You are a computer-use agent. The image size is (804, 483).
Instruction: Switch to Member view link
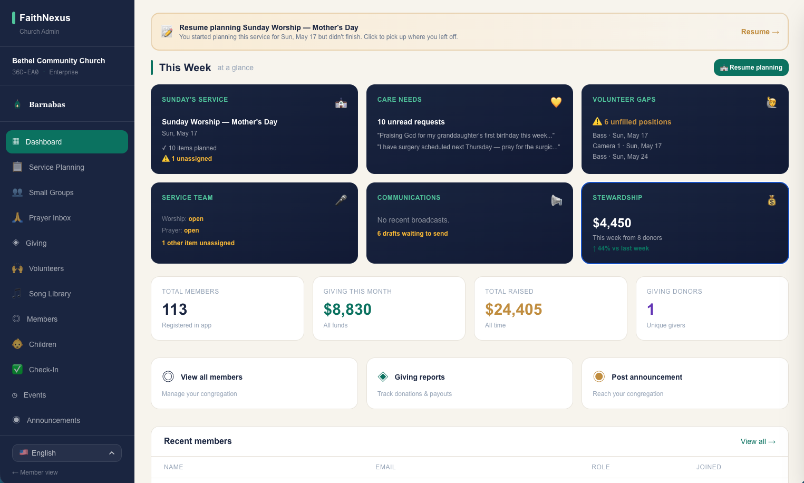[x=35, y=472]
